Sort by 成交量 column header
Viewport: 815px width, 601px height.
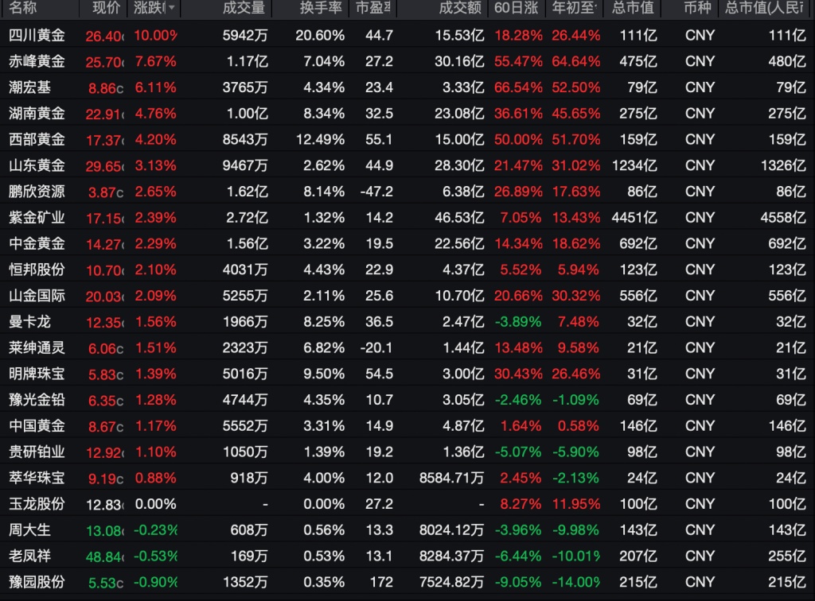pyautogui.click(x=244, y=8)
